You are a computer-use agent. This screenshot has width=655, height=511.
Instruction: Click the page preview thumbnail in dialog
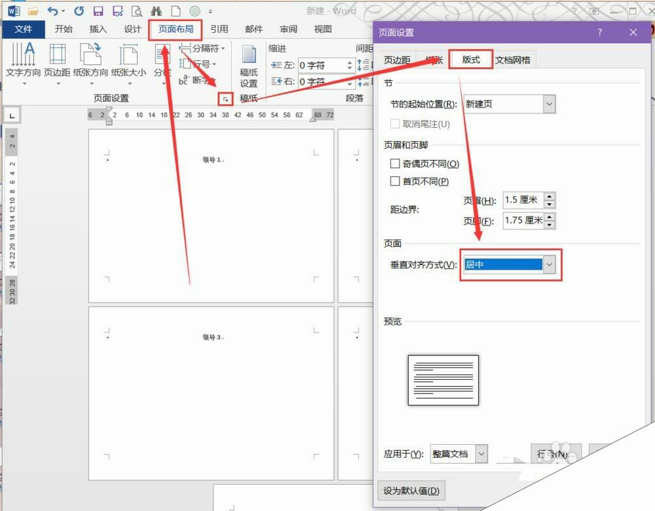(443, 380)
